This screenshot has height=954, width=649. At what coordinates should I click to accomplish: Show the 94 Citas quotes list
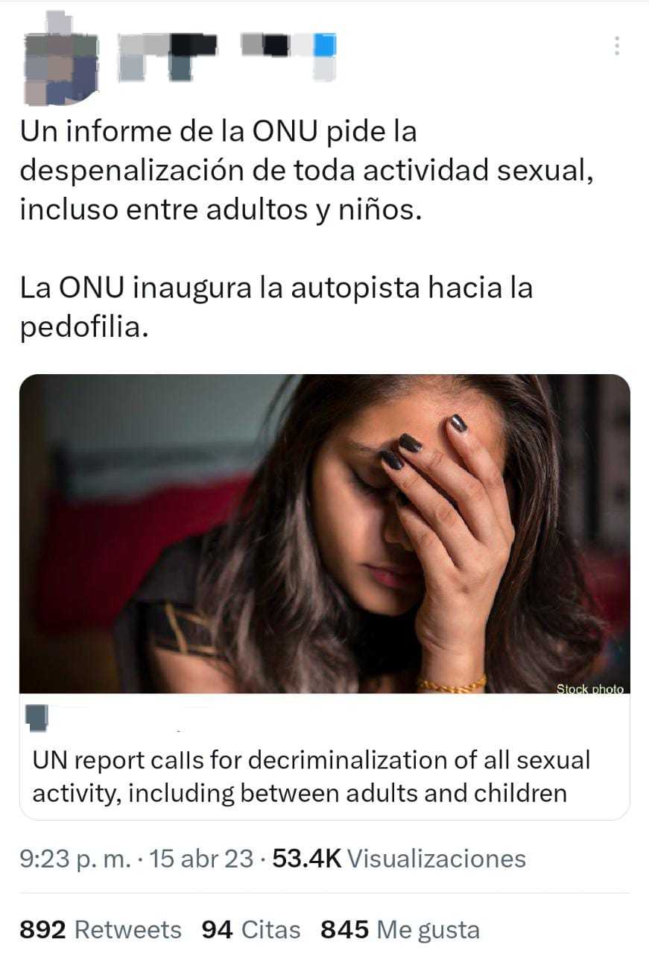pyautogui.click(x=251, y=929)
